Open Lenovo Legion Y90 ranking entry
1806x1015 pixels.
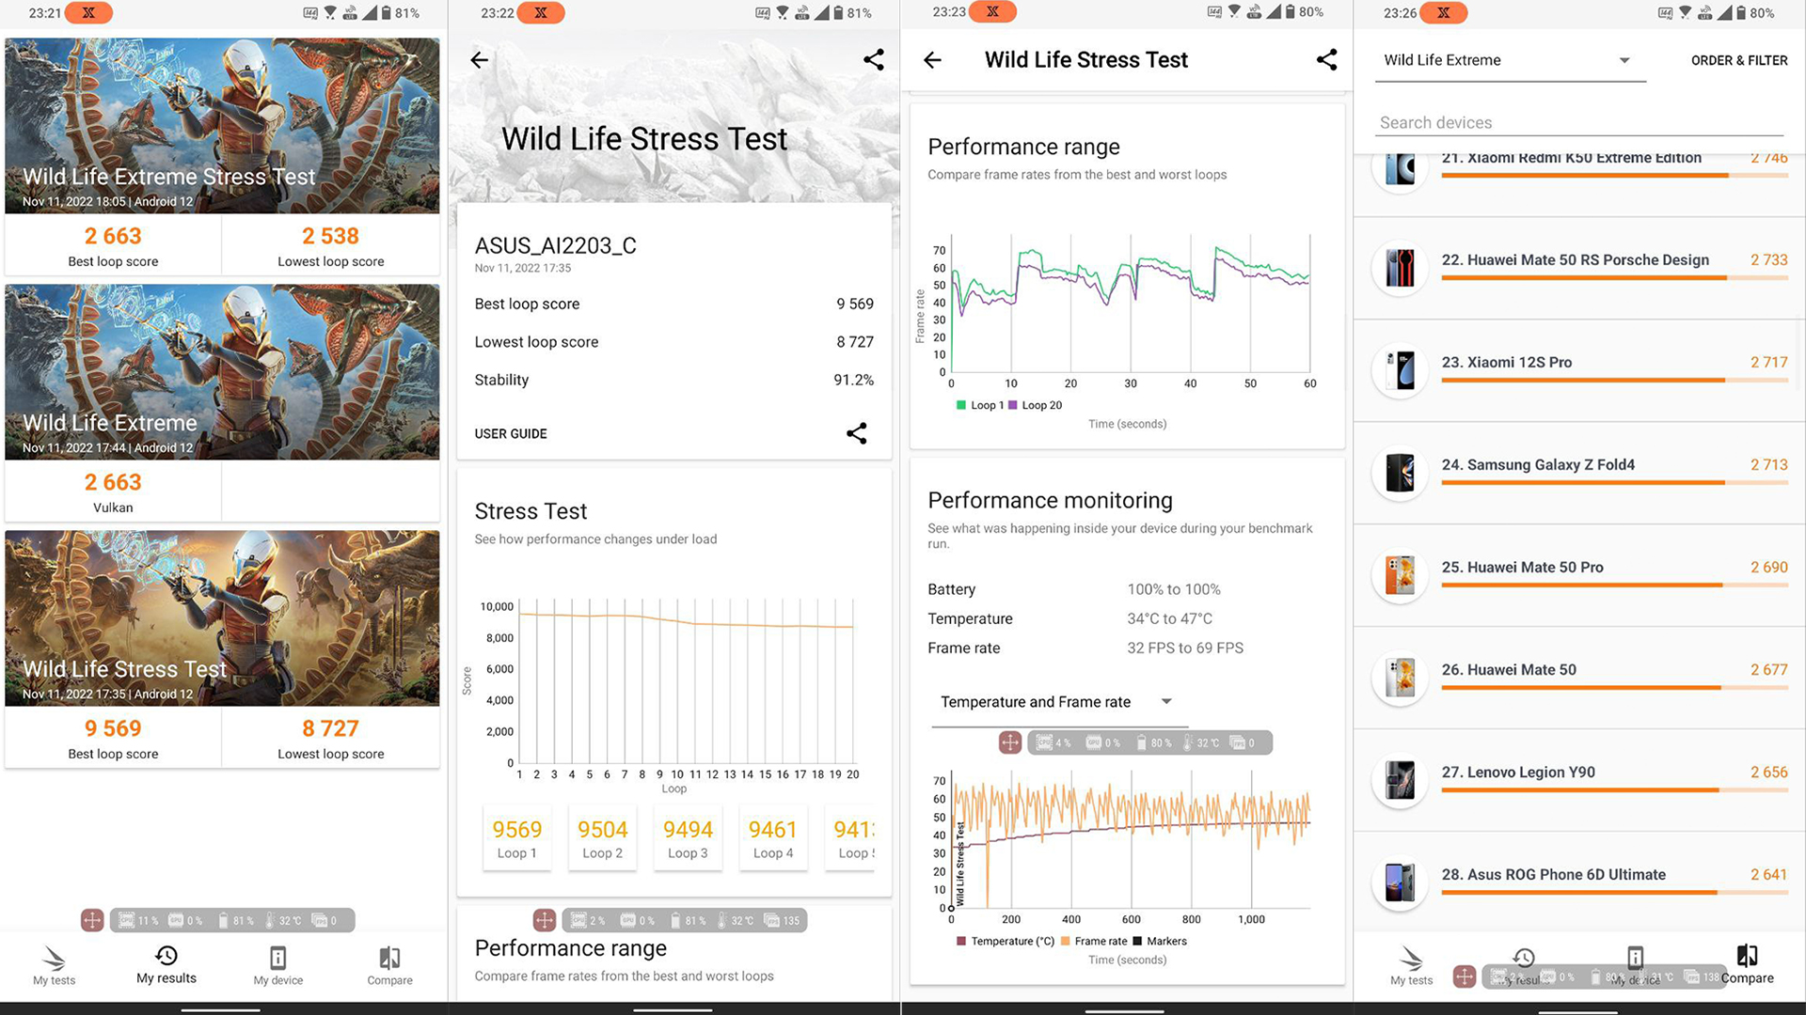(1579, 780)
